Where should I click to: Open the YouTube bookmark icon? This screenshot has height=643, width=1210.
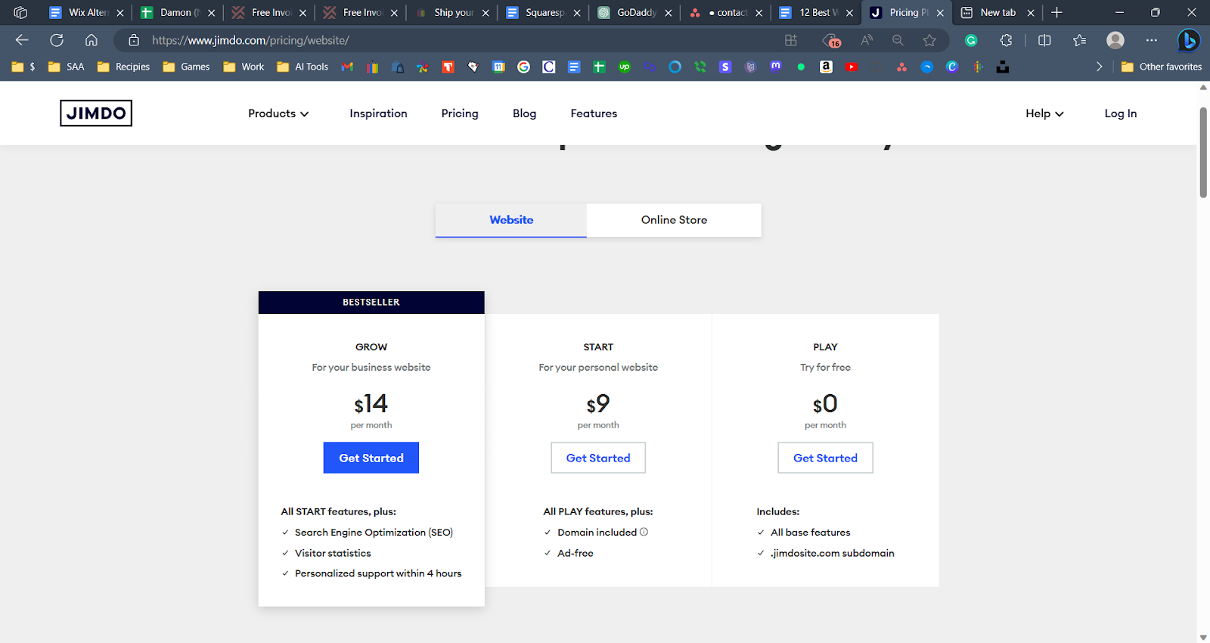coord(852,67)
